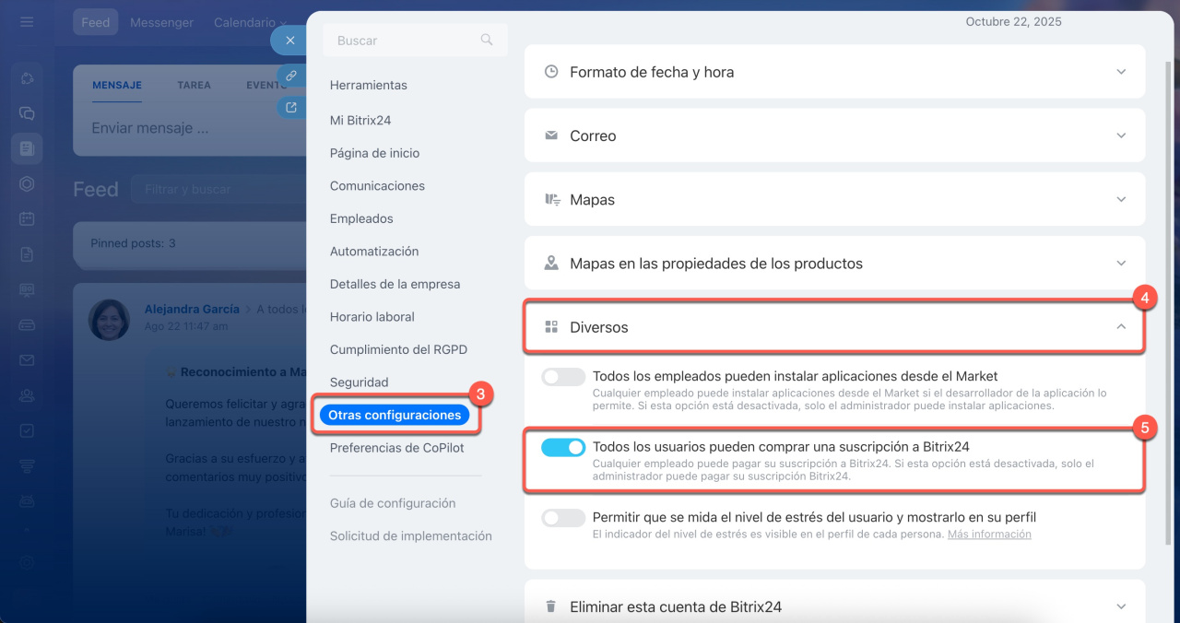Collapse the Diversos section
This screenshot has height=623, width=1180.
point(1121,327)
